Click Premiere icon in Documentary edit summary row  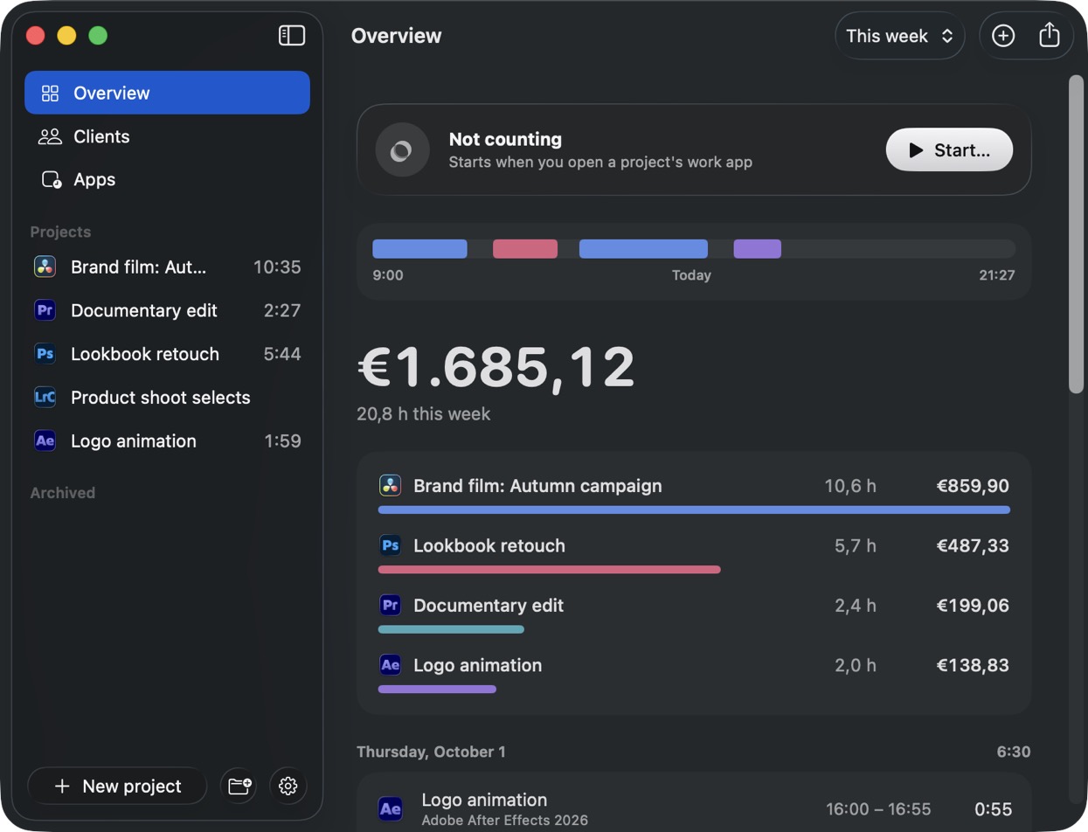[x=390, y=606]
